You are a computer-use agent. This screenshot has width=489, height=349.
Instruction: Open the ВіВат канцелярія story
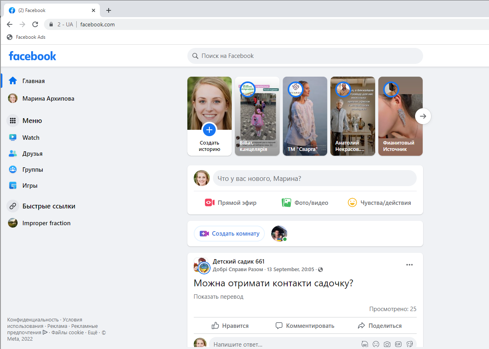[x=257, y=116]
